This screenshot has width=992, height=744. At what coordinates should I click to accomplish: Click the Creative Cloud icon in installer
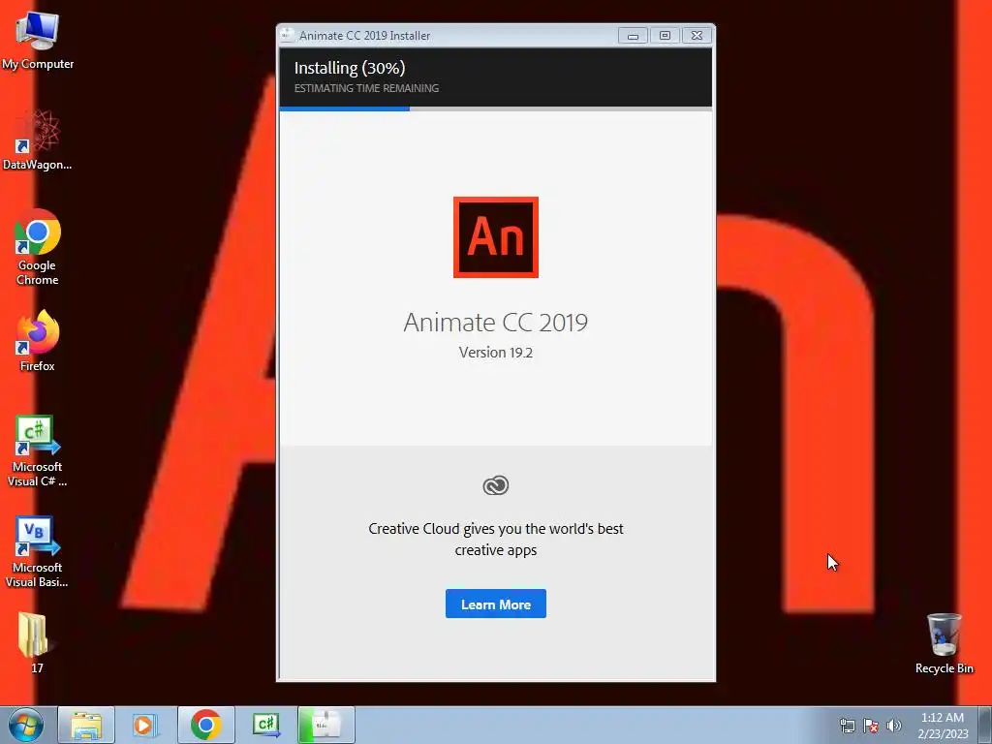tap(495, 485)
